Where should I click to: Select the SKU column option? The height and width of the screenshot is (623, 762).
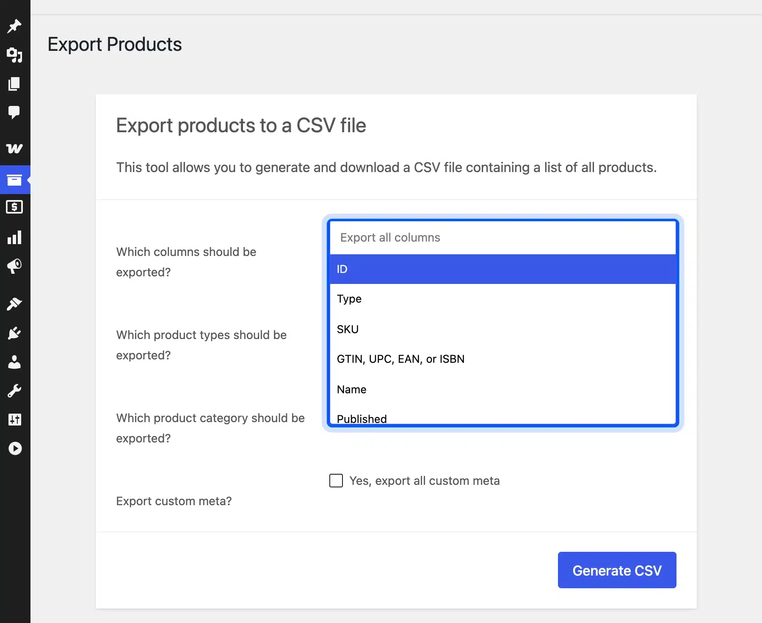coord(503,329)
